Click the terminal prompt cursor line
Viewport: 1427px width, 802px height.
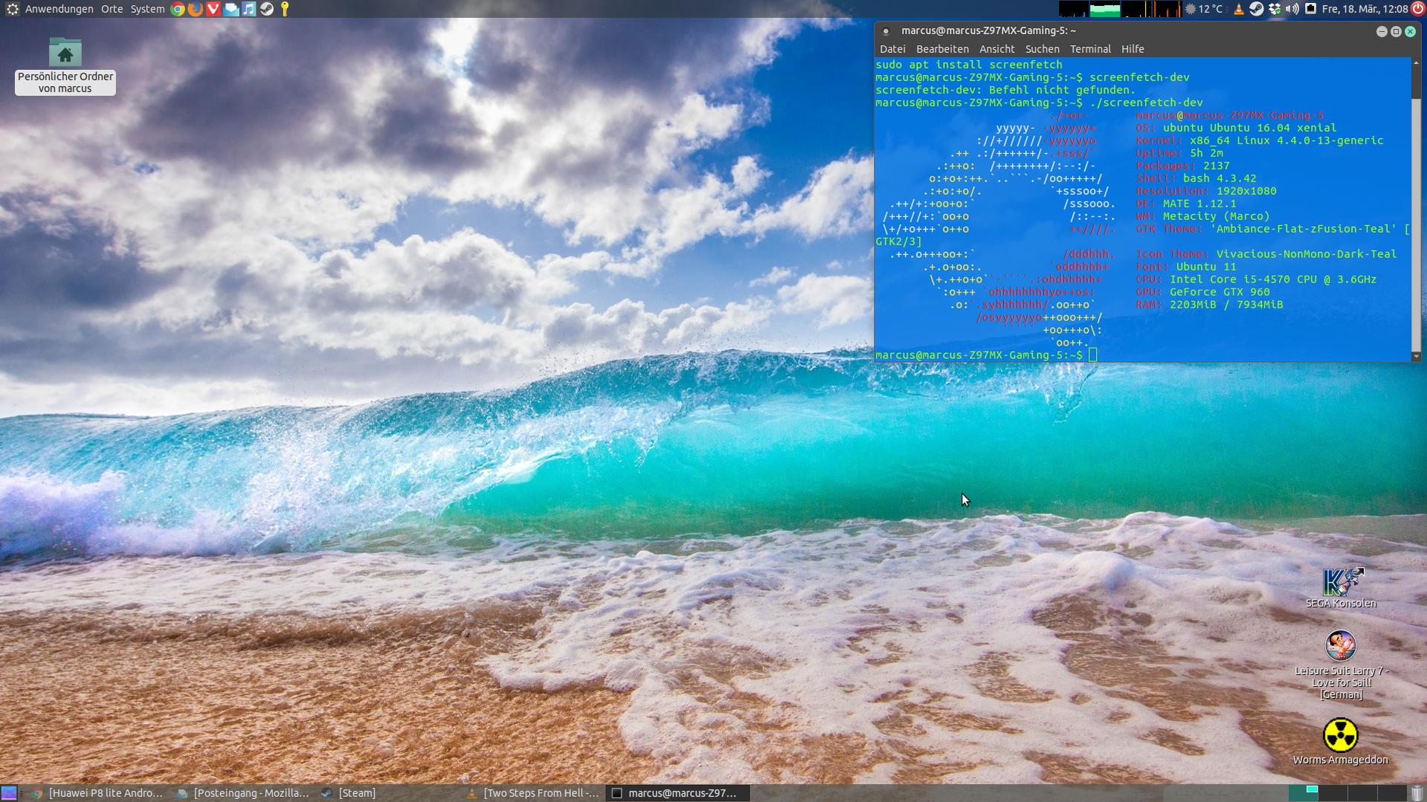[x=986, y=355]
